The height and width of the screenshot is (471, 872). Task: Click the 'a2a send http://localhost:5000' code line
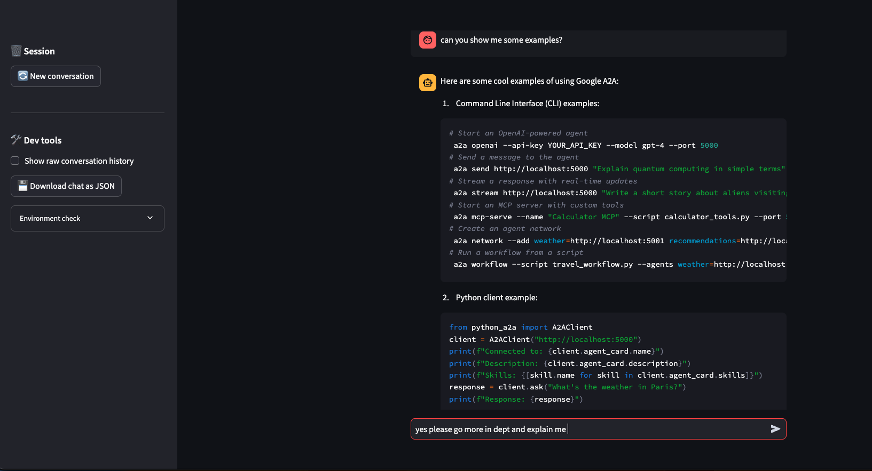coord(619,169)
